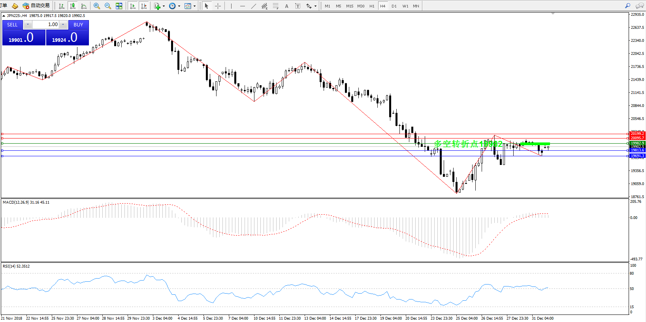Click the tile windows icon
The image size is (646, 322).
[119, 6]
